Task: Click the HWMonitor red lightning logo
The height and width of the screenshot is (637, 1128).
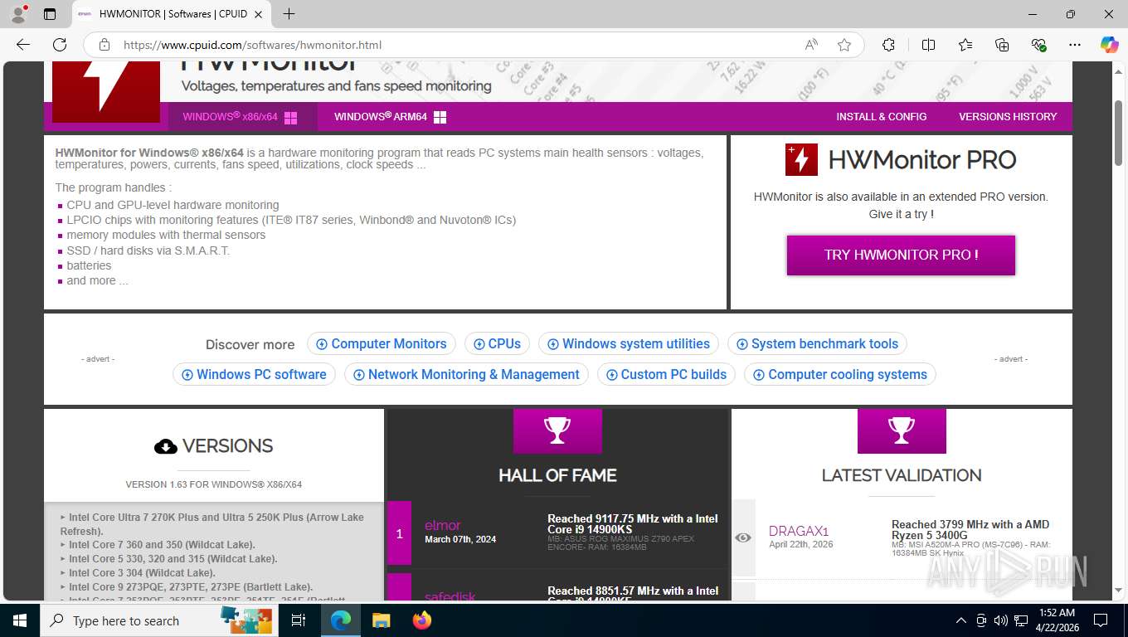Action: click(106, 91)
